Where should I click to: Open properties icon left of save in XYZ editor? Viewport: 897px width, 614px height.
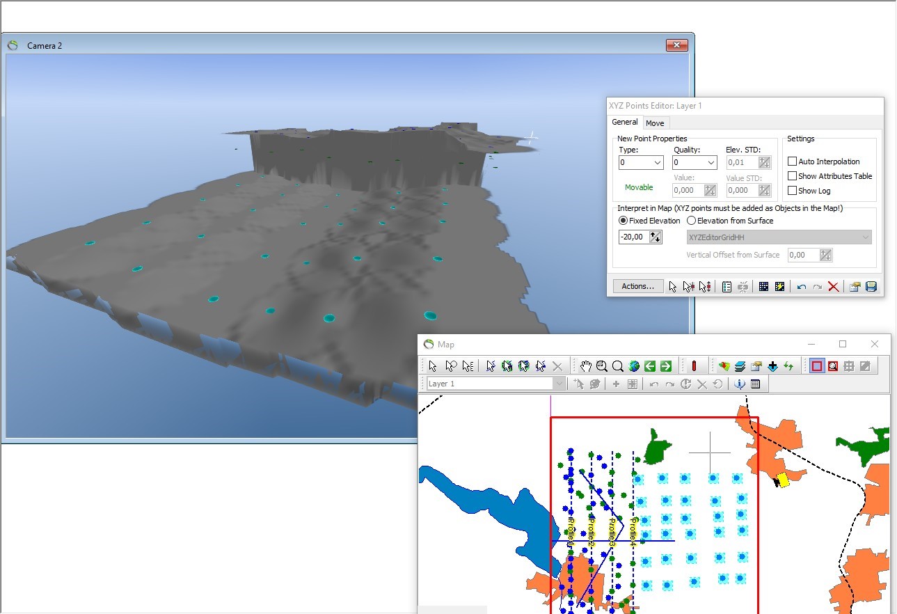pyautogui.click(x=855, y=286)
